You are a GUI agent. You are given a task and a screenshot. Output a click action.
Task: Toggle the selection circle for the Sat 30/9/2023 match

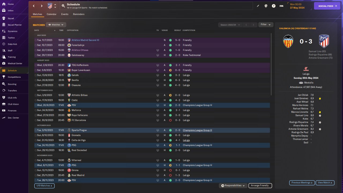pos(36,120)
